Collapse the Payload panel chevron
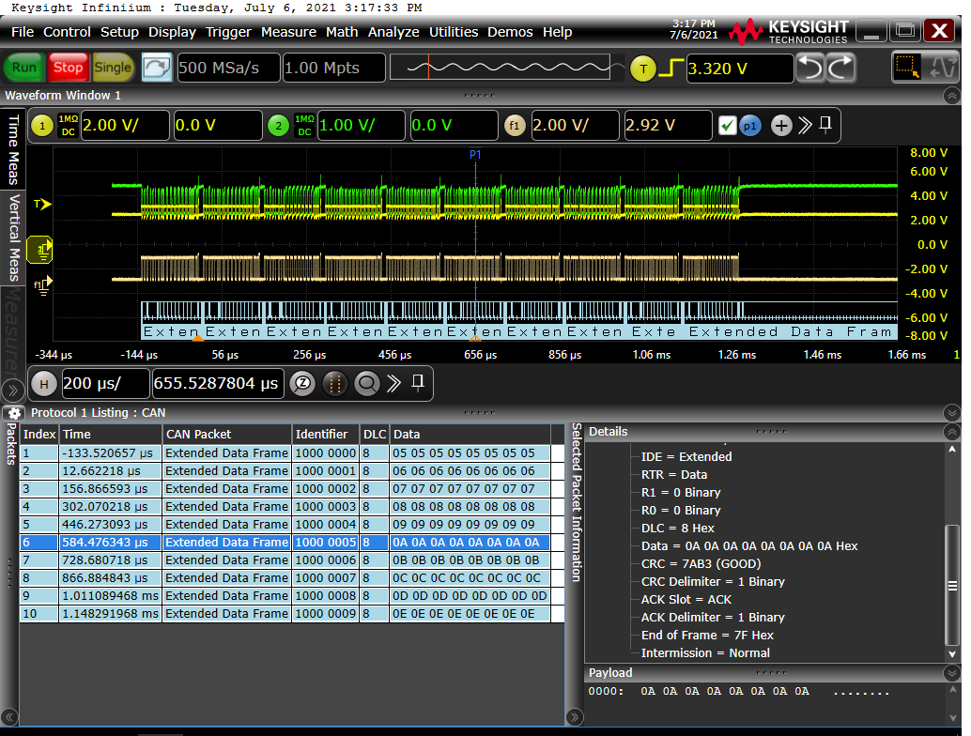 [x=952, y=673]
